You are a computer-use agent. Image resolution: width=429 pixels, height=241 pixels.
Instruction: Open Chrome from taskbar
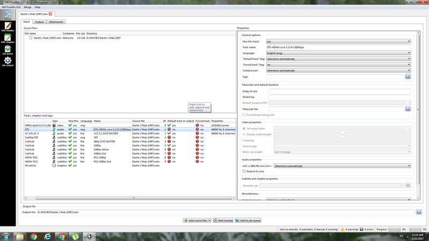34,236
